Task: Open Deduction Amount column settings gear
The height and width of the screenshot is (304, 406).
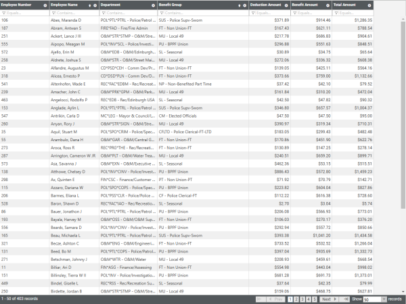Action: coord(286,5)
